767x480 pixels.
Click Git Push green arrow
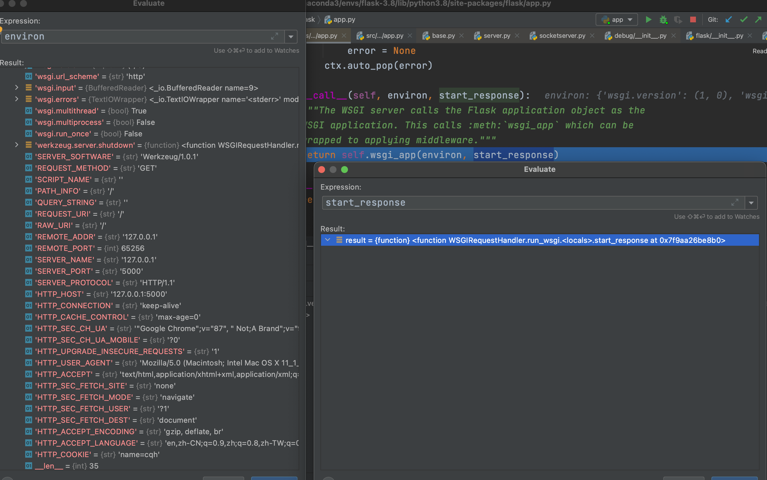pyautogui.click(x=758, y=20)
